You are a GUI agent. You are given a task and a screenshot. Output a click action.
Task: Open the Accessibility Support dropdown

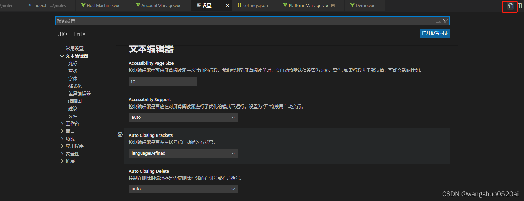183,117
